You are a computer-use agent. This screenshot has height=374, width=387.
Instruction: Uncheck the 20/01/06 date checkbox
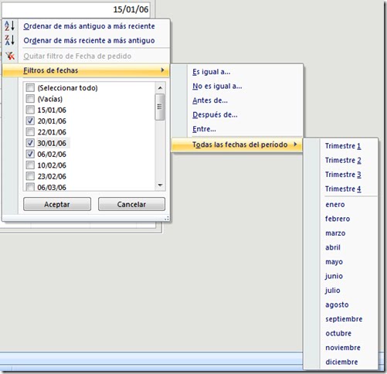(30, 121)
